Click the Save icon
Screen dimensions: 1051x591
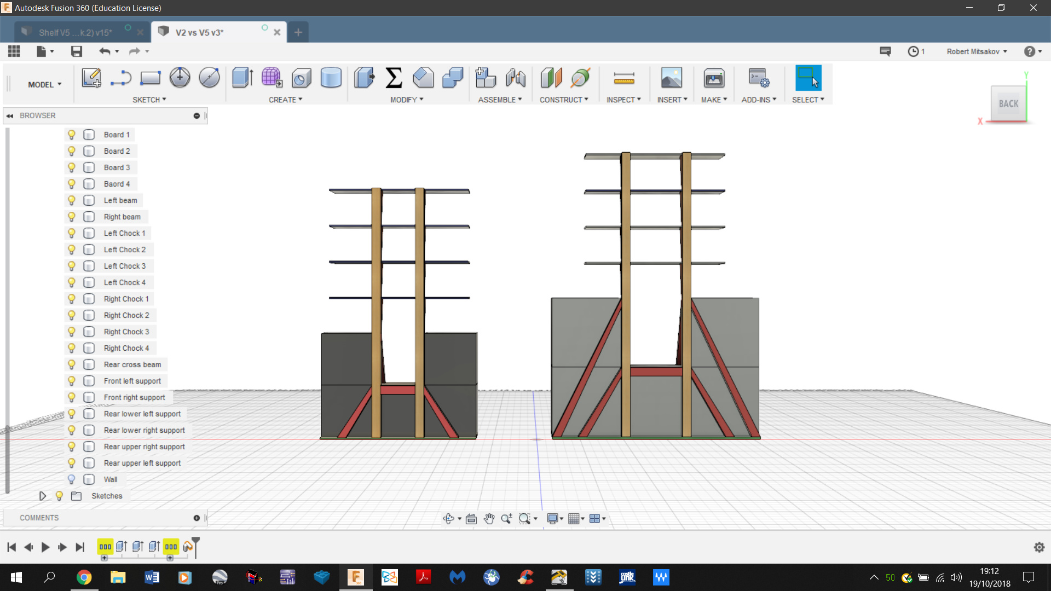coord(77,51)
